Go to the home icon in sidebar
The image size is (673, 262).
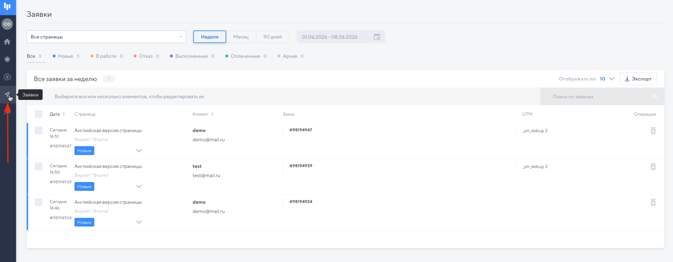[7, 42]
